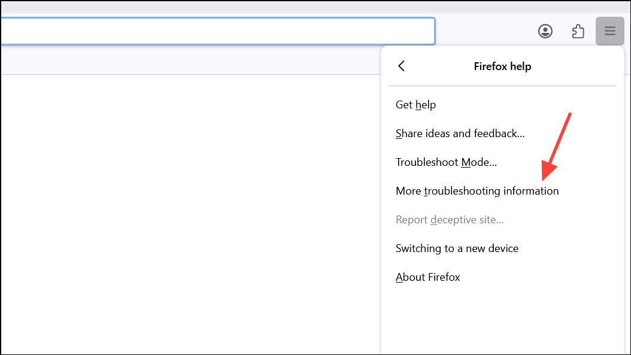The width and height of the screenshot is (631, 355).
Task: Select Switching to a new device
Action: coord(457,248)
